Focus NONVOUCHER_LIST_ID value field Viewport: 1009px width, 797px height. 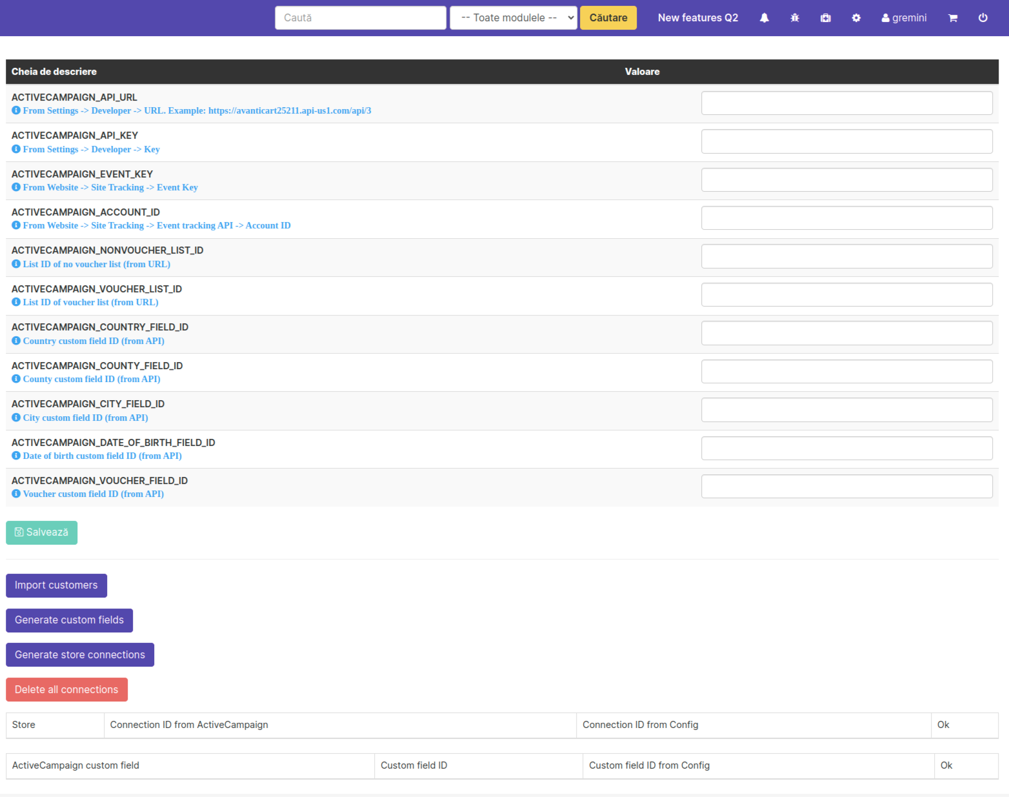click(846, 256)
